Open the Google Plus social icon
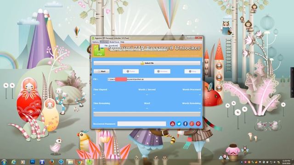Image resolution: width=294 pixels, height=165 pixels. 192,124
